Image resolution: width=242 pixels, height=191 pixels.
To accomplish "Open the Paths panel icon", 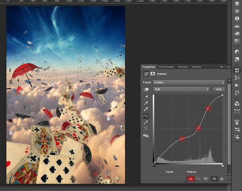I will click(237, 111).
